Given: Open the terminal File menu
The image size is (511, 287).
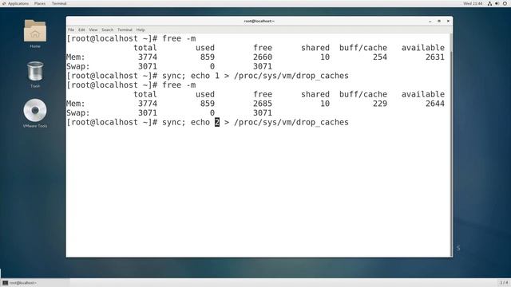Looking at the screenshot, I should [x=71, y=29].
